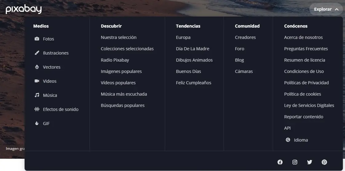The image size is (345, 171).
Task: Open Radio Pixabay link
Action: click(x=115, y=60)
